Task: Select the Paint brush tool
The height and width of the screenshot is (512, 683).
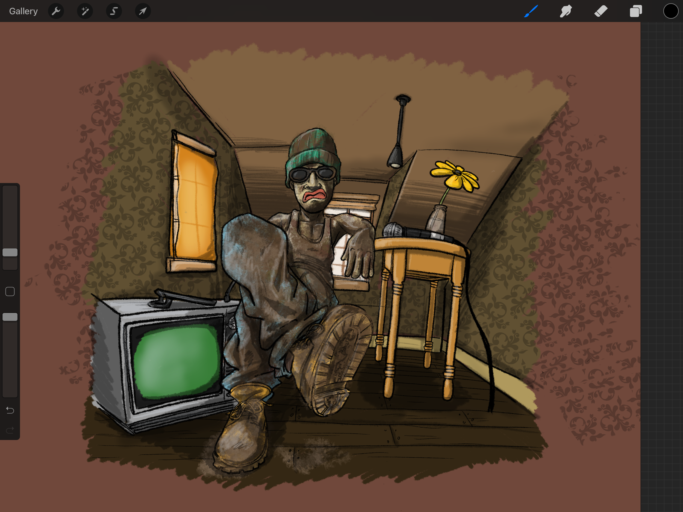Action: pos(531,11)
